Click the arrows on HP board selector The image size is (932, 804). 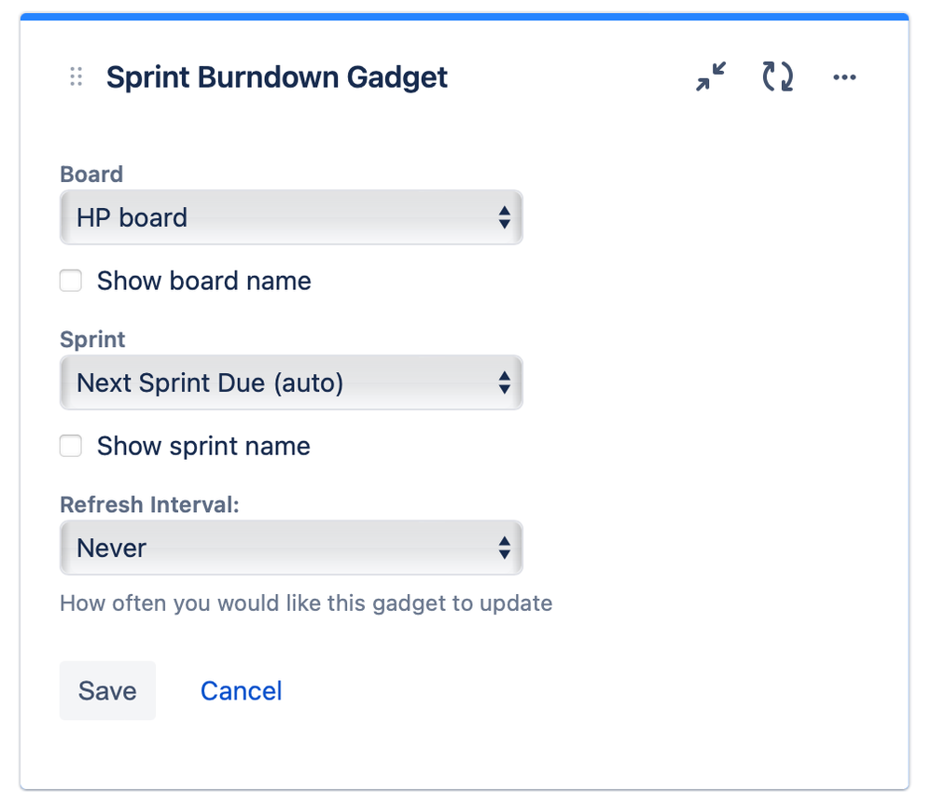[x=504, y=217]
